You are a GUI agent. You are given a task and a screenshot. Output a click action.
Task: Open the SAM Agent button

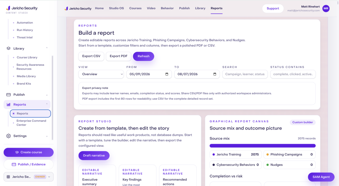point(321,177)
